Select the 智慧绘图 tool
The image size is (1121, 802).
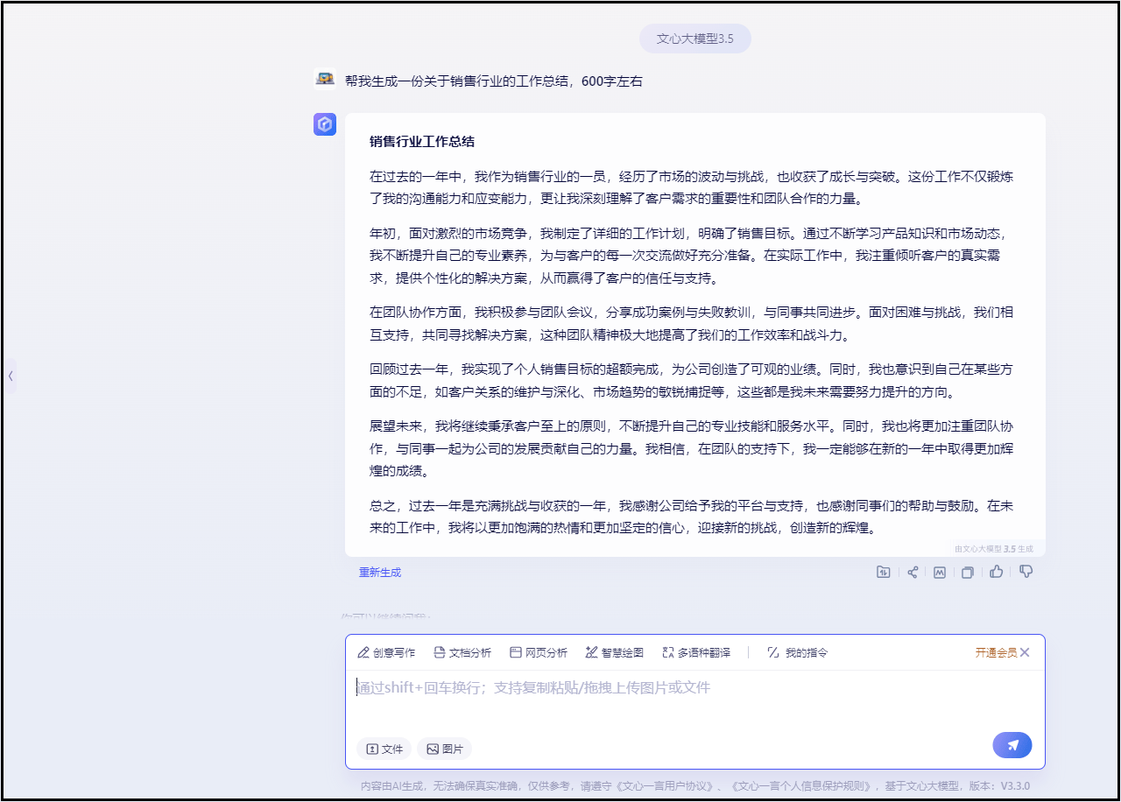click(615, 652)
